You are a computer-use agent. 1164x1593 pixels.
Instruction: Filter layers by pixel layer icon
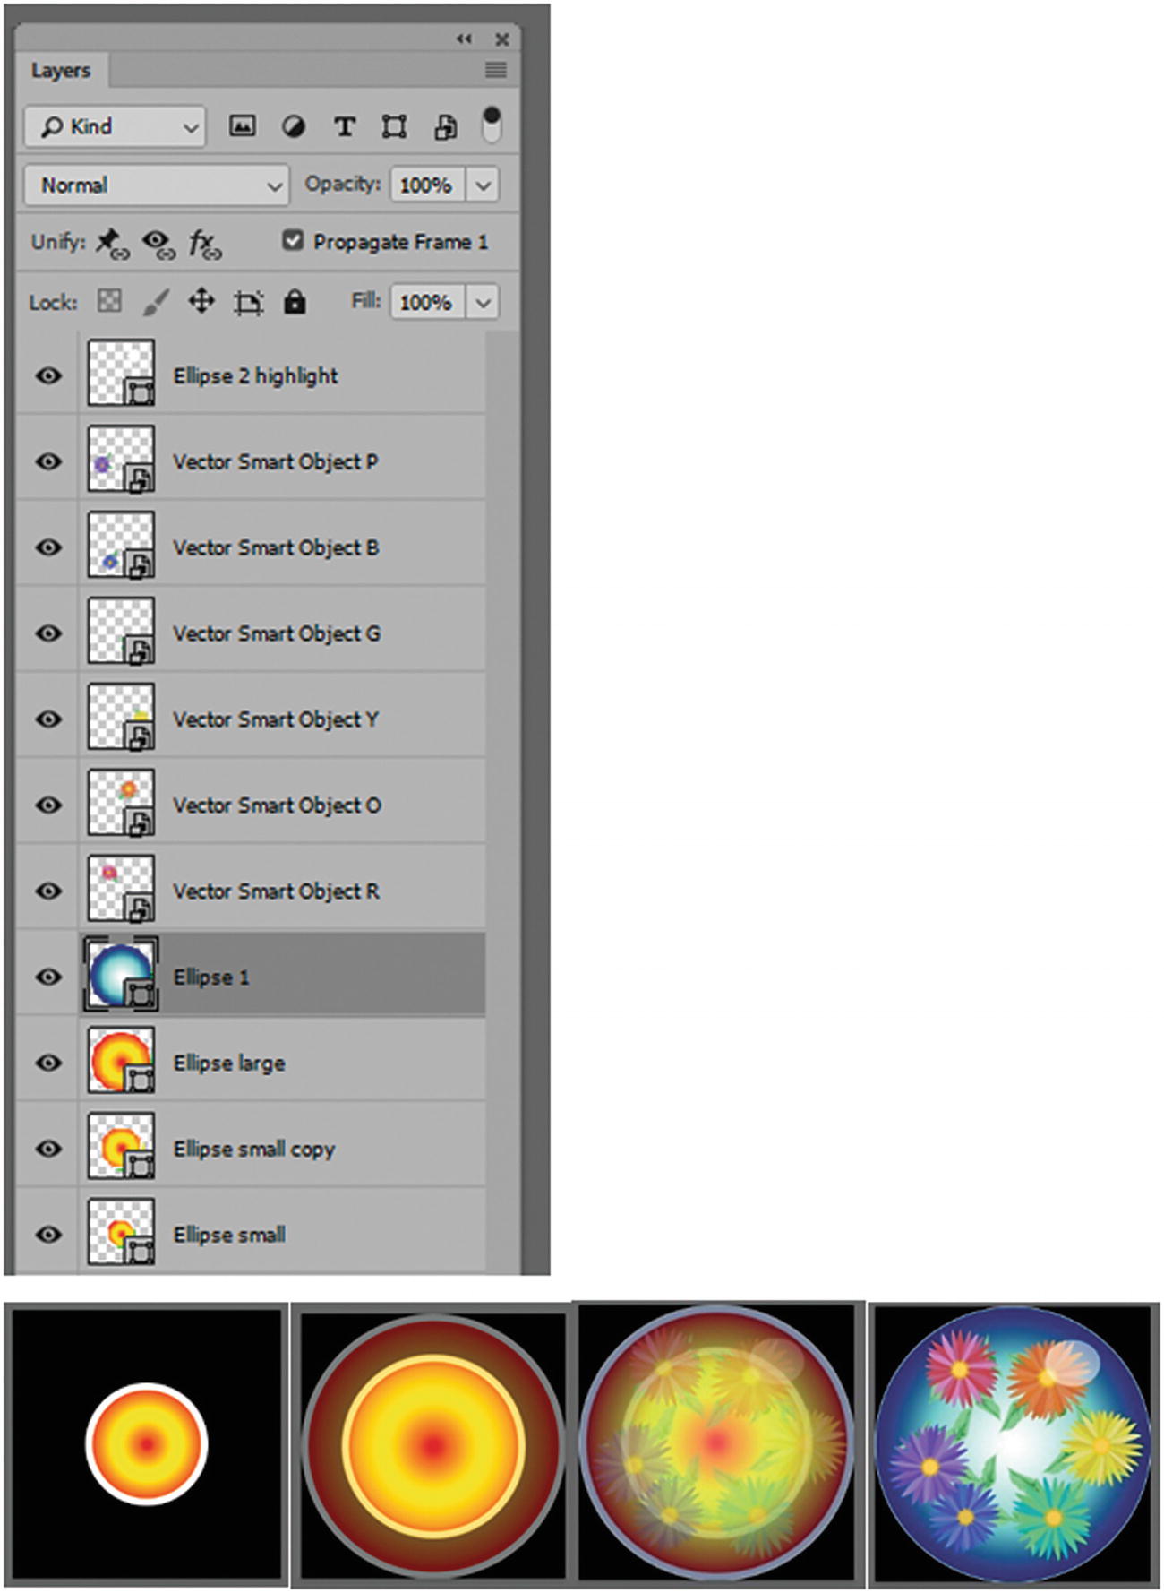(x=242, y=126)
